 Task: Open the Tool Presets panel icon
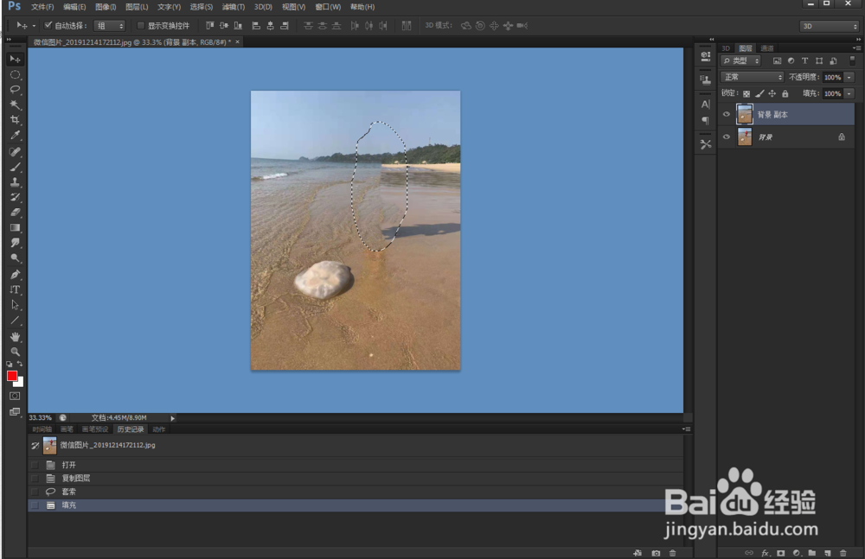tap(706, 144)
